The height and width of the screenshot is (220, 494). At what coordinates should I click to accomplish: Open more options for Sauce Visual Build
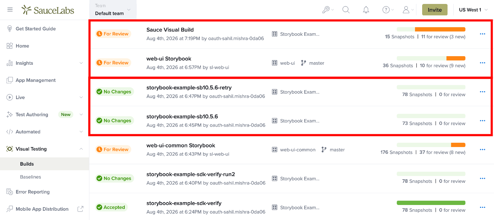coord(483,34)
